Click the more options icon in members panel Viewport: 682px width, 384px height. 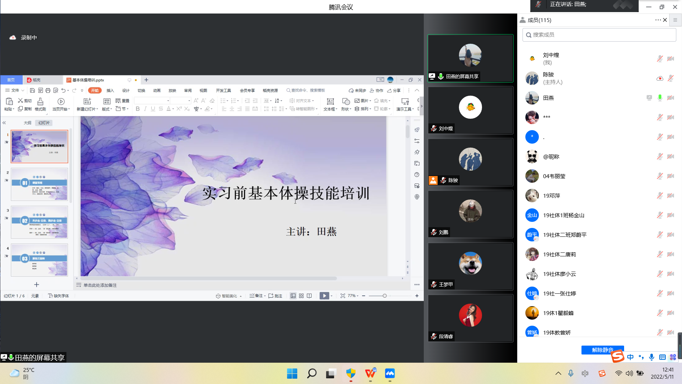pos(658,20)
